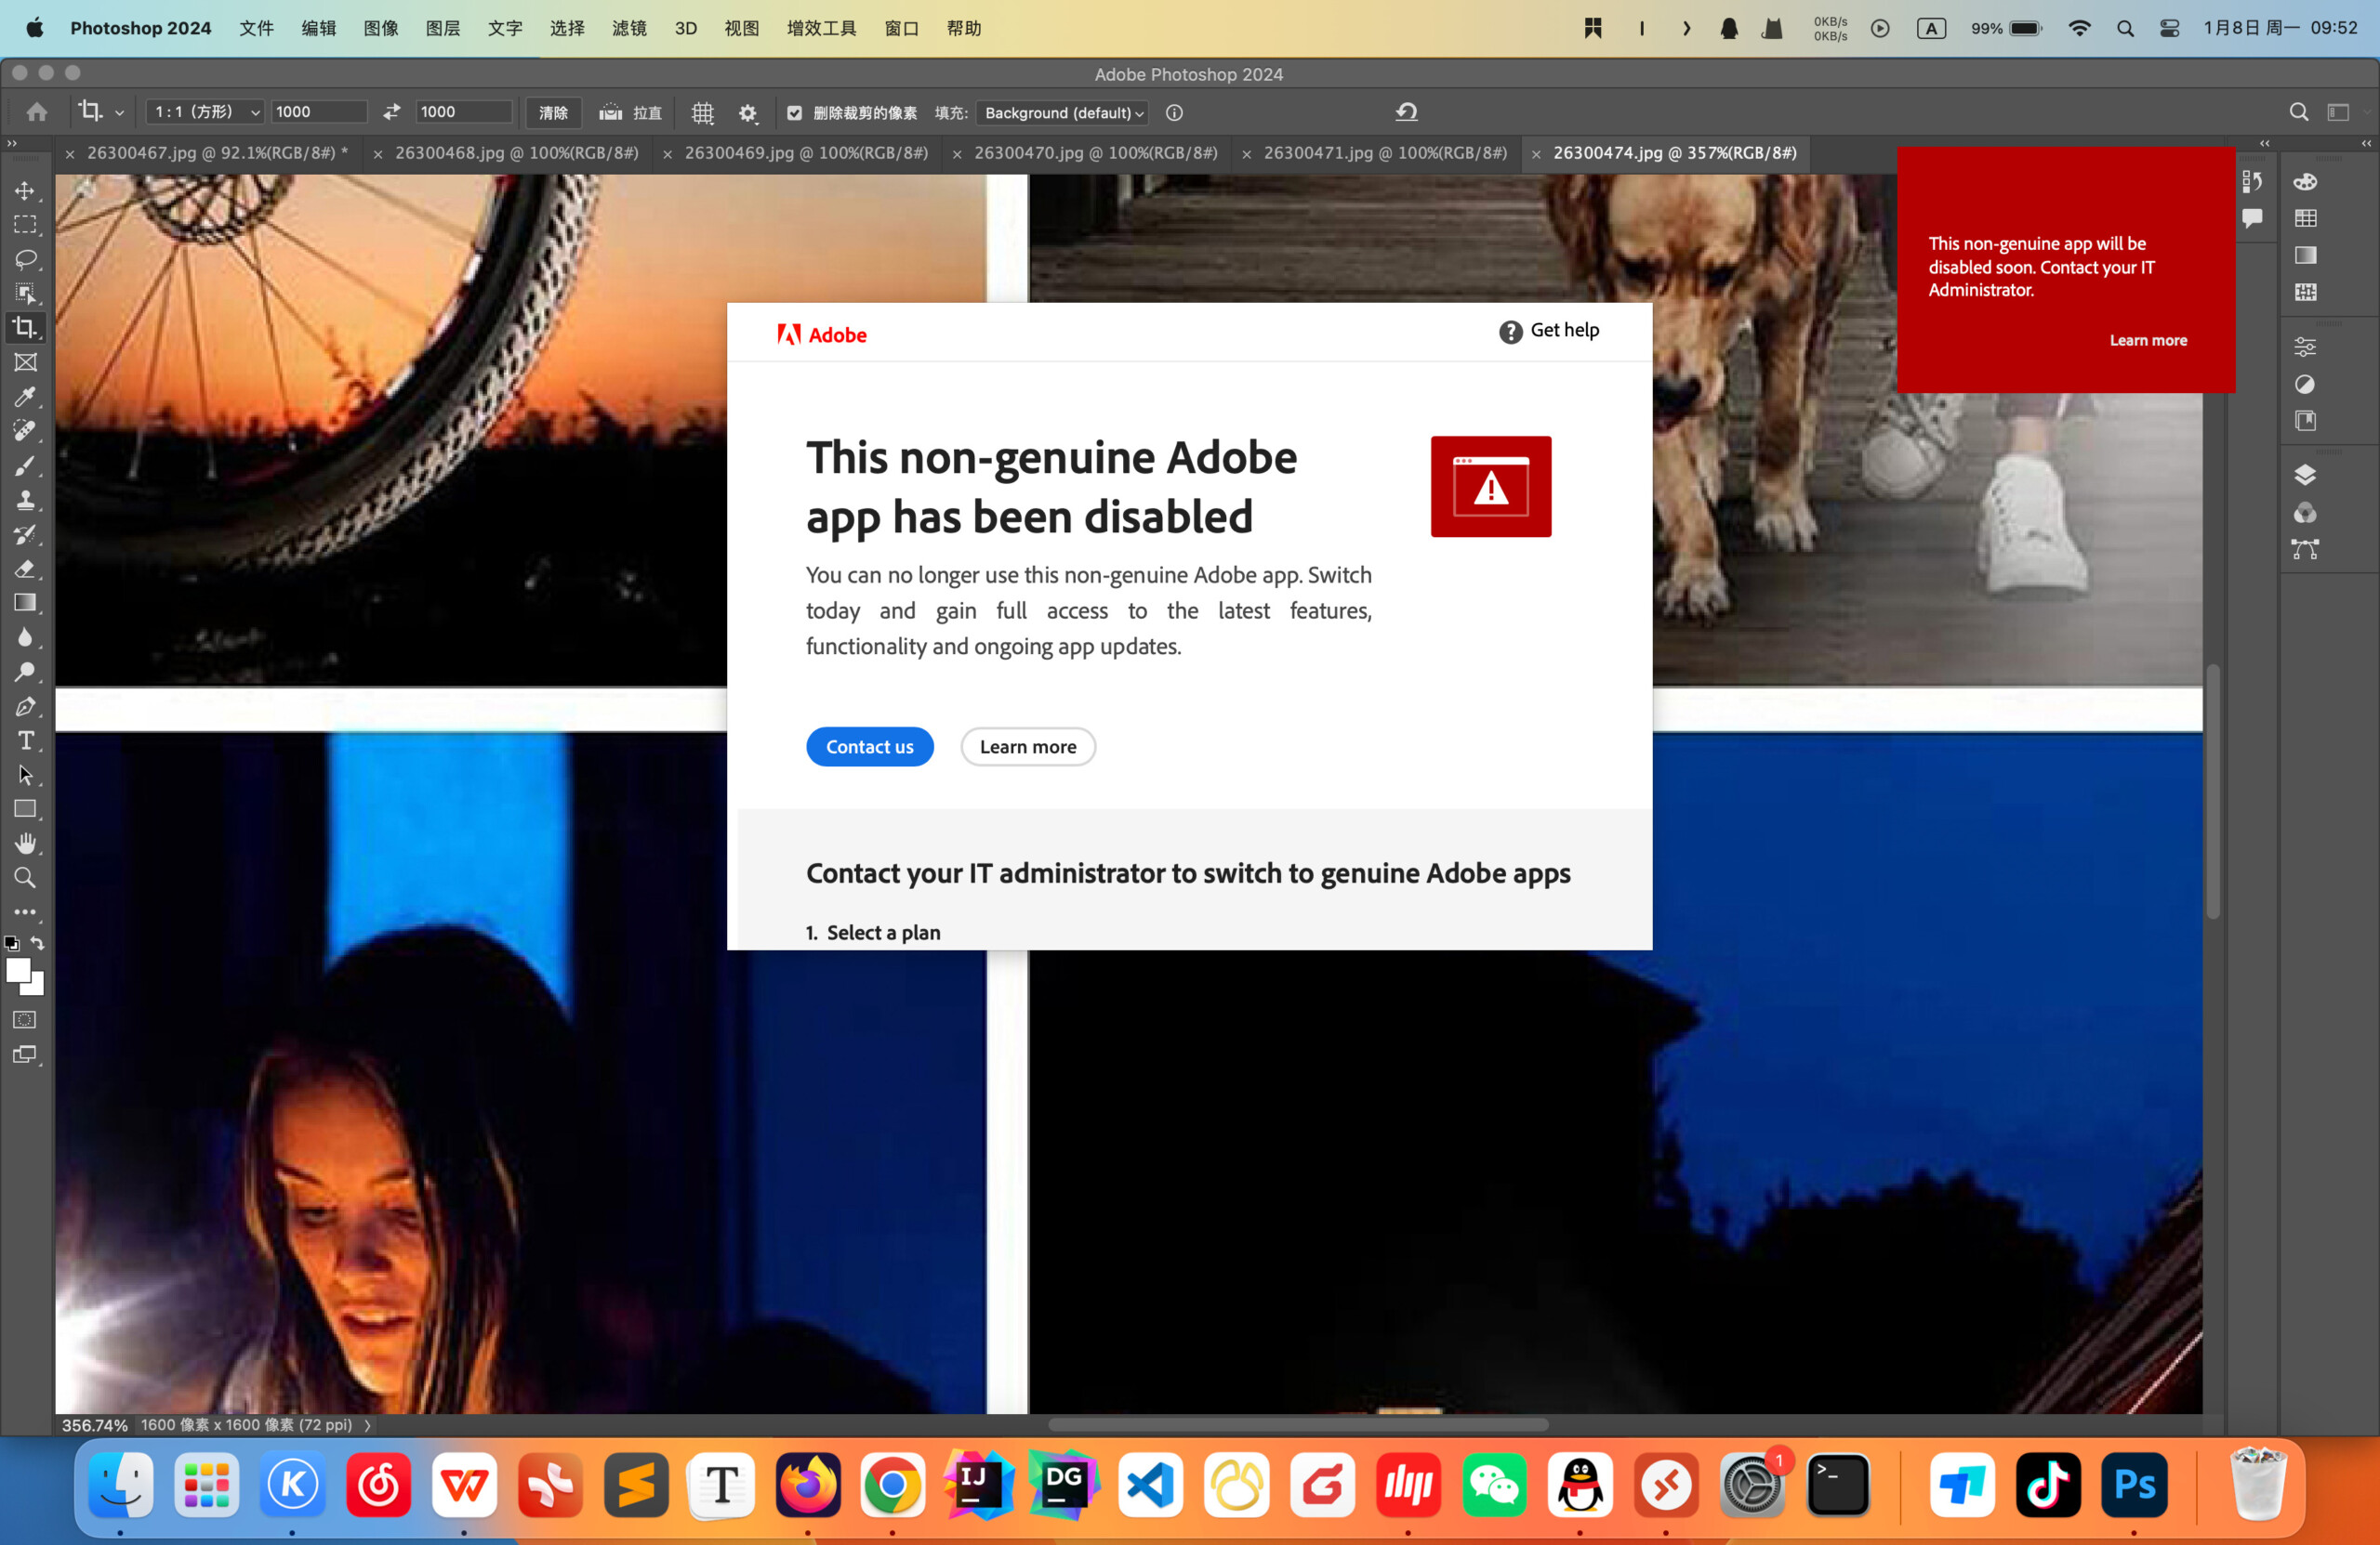Click the horizontal canvas scrollbar
The height and width of the screenshot is (1545, 2380).
tap(1298, 1425)
